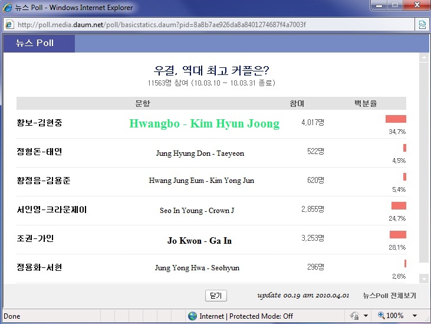Click the Done status text
The height and width of the screenshot is (324, 431).
(x=12, y=316)
